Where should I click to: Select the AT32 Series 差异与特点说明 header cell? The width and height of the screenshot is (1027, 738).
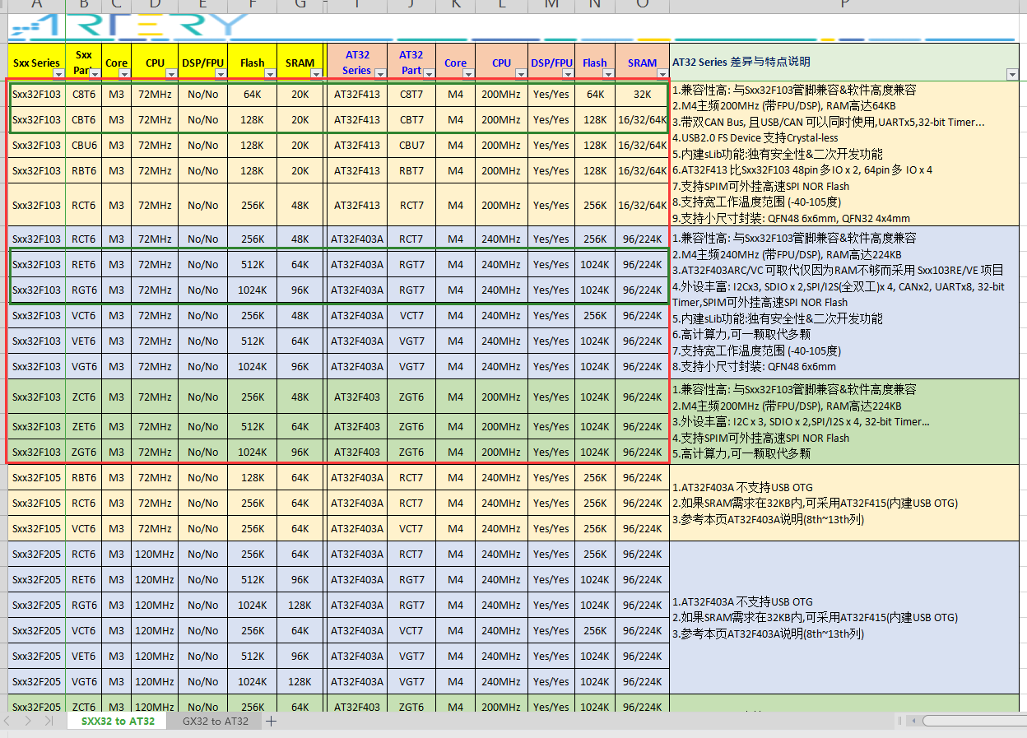click(x=844, y=62)
